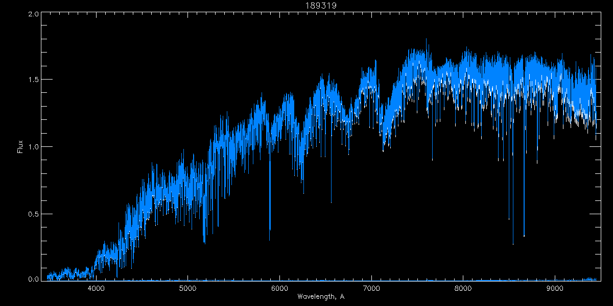Click the 0.0 y-axis tick label
Screen dimensions: 613x306
pyautogui.click(x=32, y=279)
